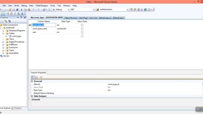Click the Set Primary Key icon
The width and height of the screenshot is (203, 114).
(3, 14)
